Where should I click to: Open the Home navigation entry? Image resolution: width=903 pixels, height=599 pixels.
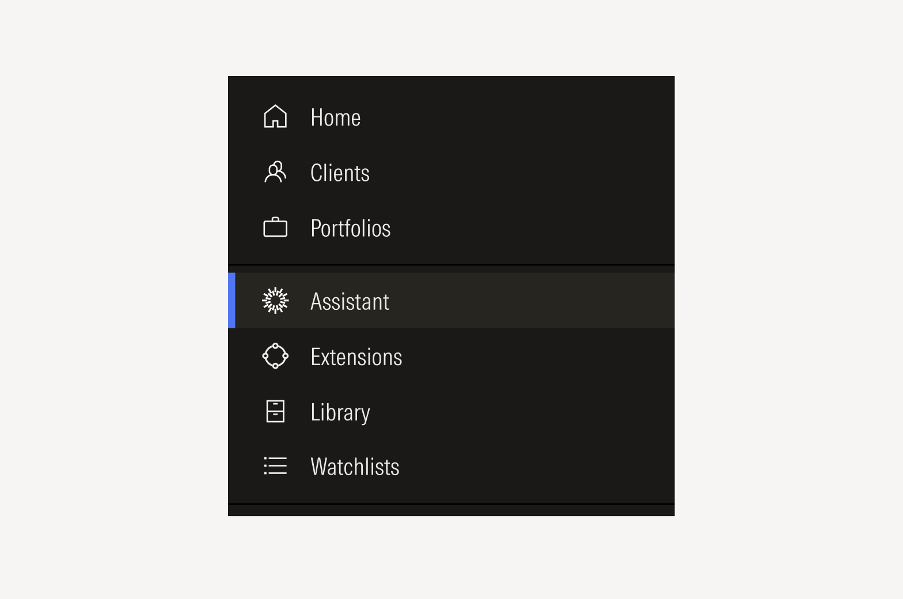point(335,117)
